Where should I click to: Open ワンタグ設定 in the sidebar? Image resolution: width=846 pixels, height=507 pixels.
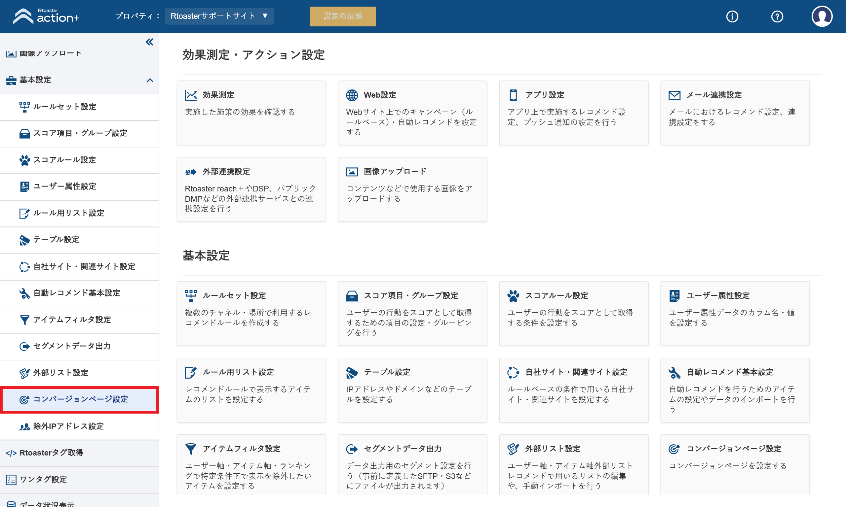pos(79,480)
